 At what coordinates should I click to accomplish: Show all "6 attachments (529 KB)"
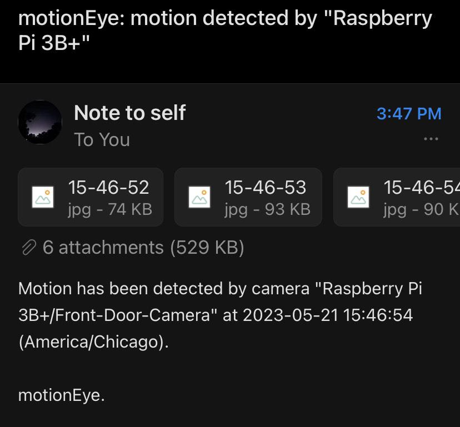pyautogui.click(x=143, y=247)
